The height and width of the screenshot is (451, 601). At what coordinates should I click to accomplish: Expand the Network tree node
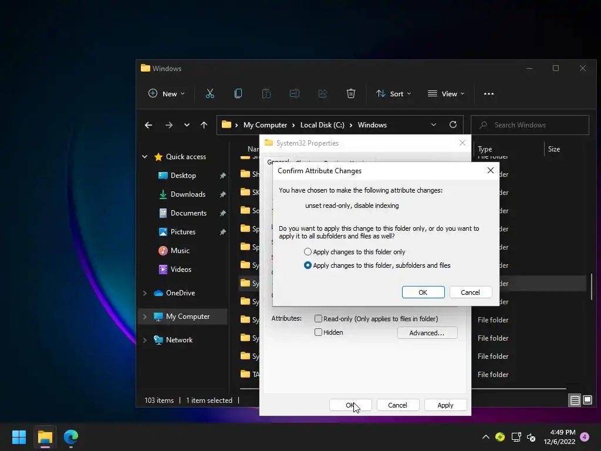(144, 340)
